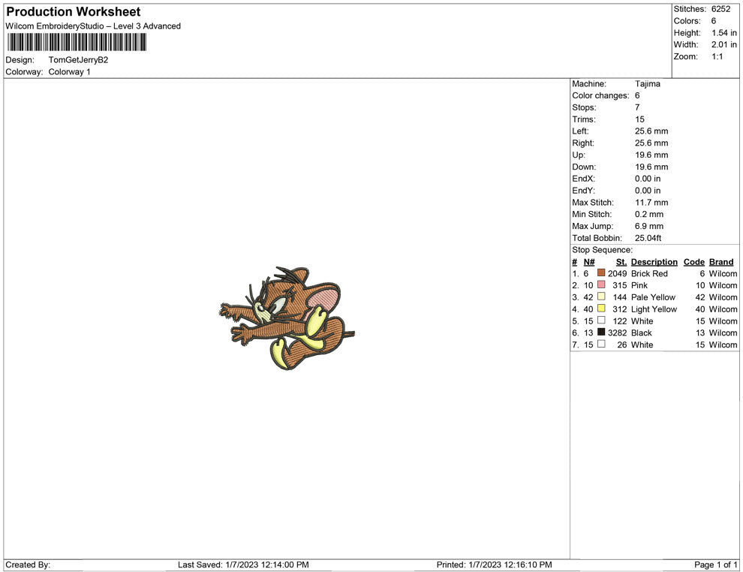Click the Created By label
Image resolution: width=743 pixels, height=572 pixels.
pyautogui.click(x=28, y=564)
